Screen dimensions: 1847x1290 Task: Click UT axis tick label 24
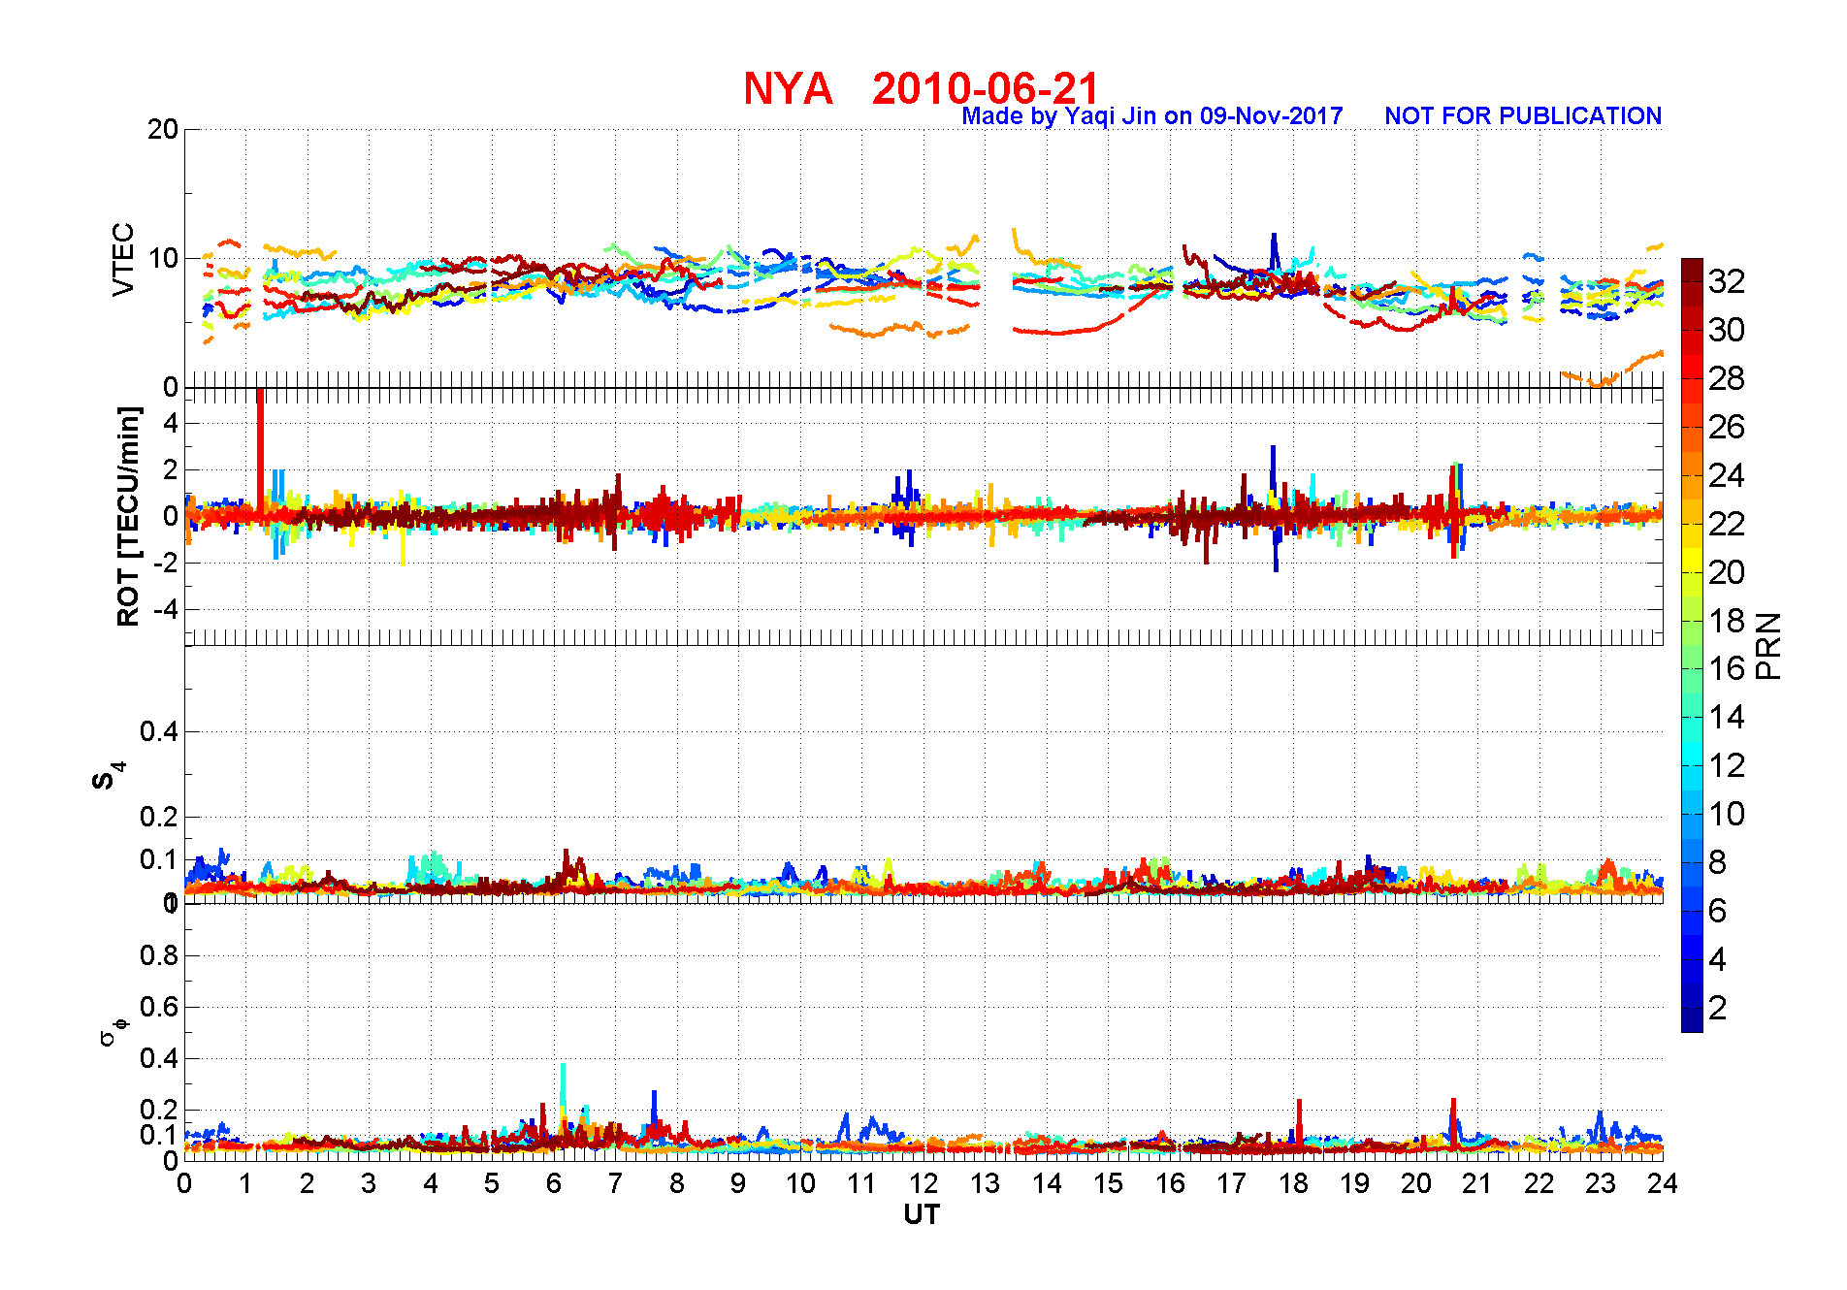point(1663,1183)
